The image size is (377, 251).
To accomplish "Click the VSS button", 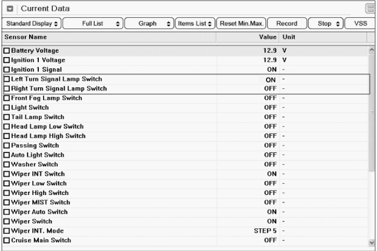I will (360, 24).
